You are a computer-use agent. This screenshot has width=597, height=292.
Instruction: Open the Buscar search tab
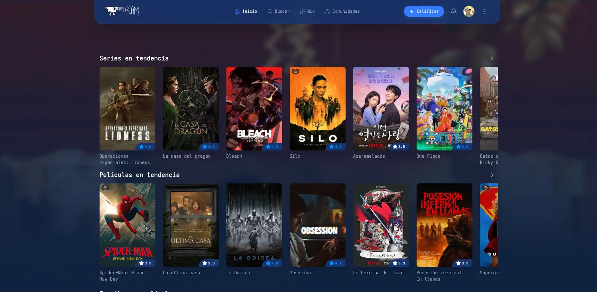tap(278, 11)
